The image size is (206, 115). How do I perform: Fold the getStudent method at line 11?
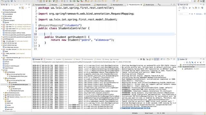[x=38, y=37]
